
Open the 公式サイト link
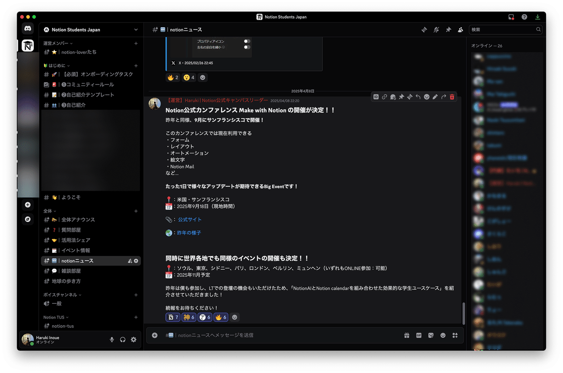click(190, 219)
